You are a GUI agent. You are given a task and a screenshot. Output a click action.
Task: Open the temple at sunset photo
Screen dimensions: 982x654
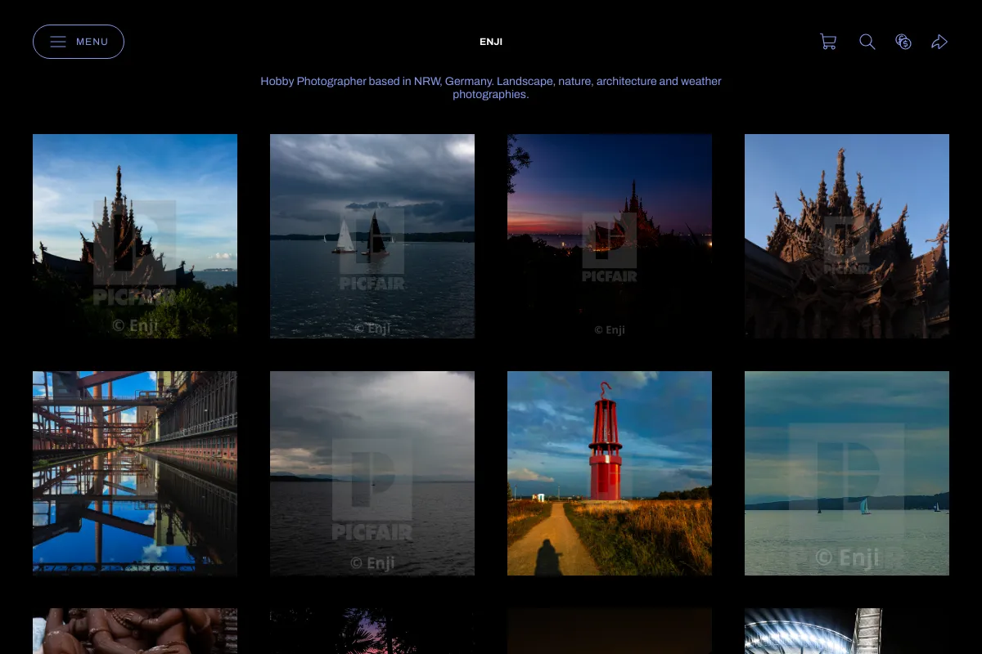coord(610,236)
